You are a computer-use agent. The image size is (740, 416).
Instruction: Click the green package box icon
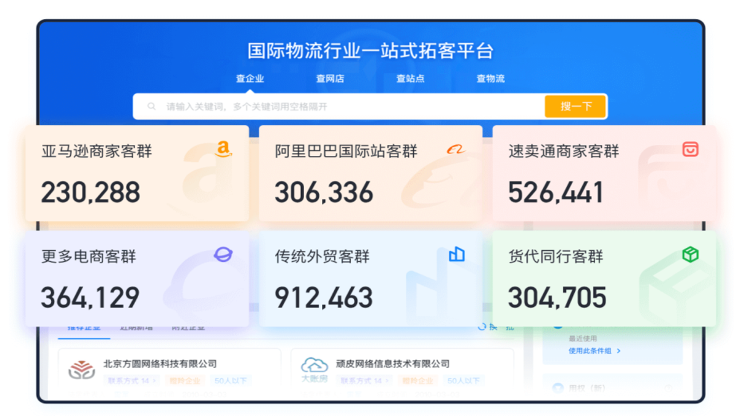[690, 254]
